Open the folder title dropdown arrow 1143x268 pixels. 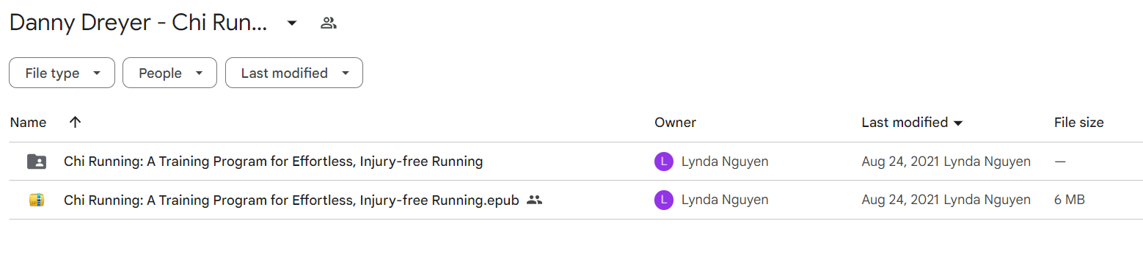click(x=291, y=23)
